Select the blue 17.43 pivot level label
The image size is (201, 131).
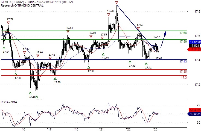tap(183, 61)
